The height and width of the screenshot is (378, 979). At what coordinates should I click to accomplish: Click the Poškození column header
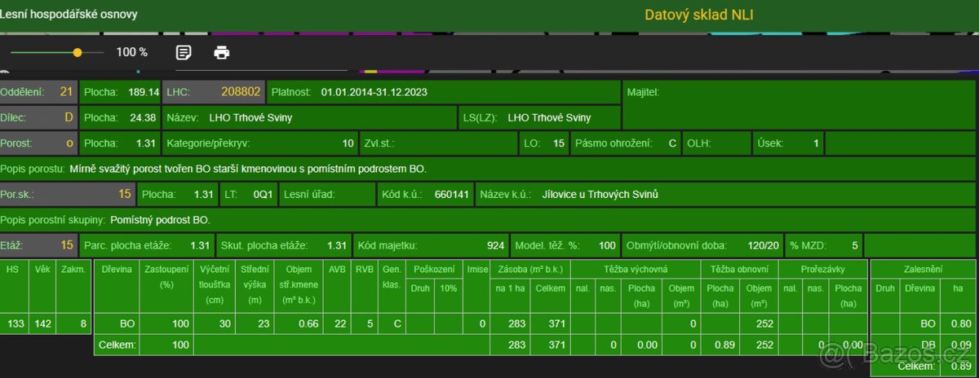433,268
